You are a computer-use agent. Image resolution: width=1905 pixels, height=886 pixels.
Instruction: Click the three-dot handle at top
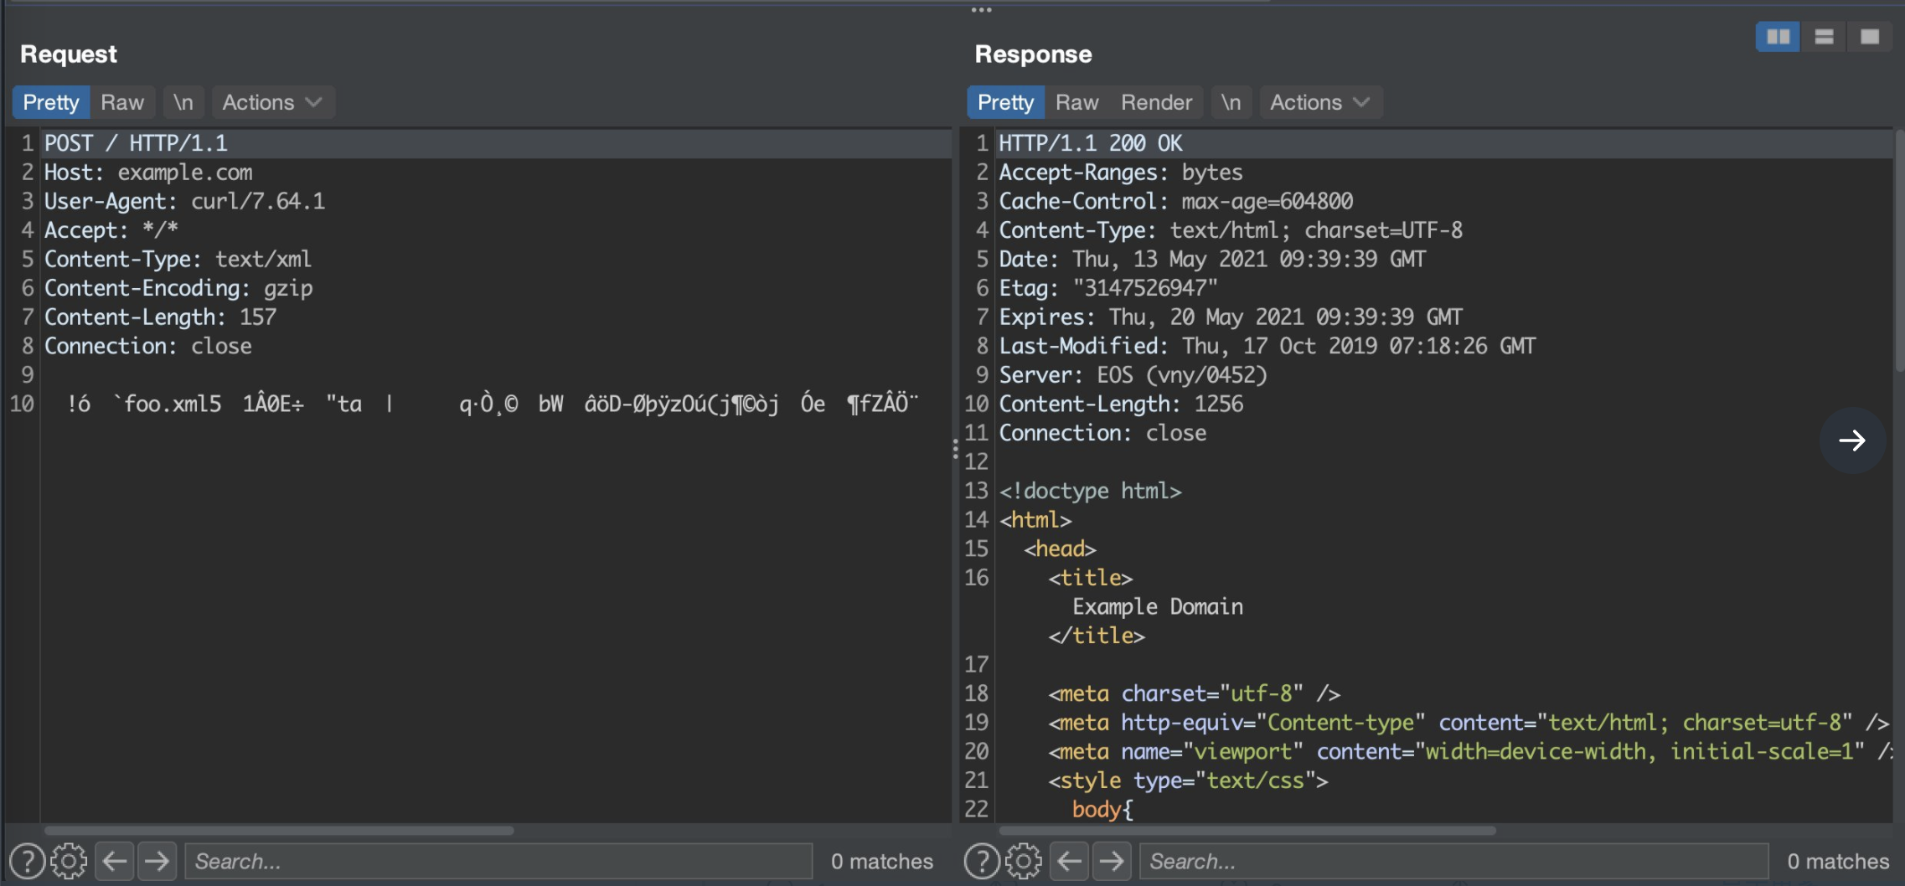982,10
